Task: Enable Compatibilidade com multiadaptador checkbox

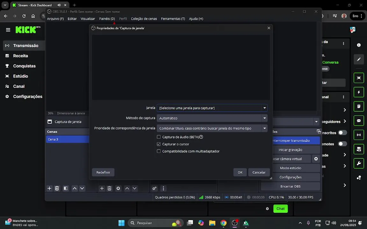Action: coord(159,151)
